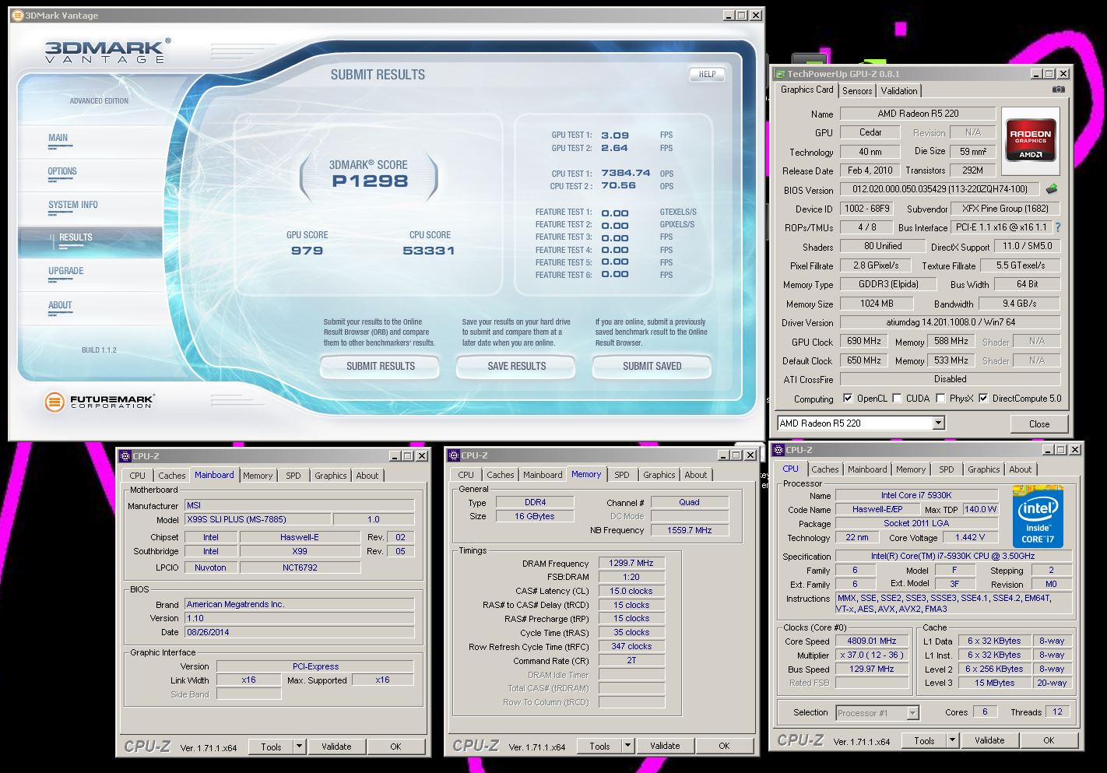
Task: Click the Driver Version field in GPU-Z
Action: (950, 322)
